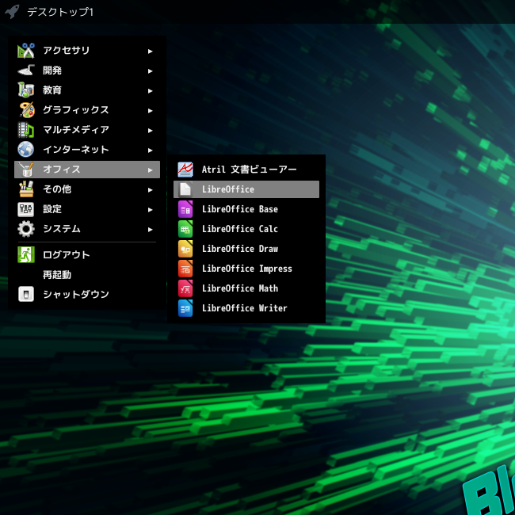Image resolution: width=515 pixels, height=515 pixels.
Task: Open the マルチメディア menu category
Action: click(87, 130)
